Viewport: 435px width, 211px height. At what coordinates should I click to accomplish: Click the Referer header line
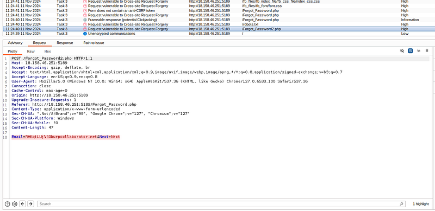coord(74,104)
